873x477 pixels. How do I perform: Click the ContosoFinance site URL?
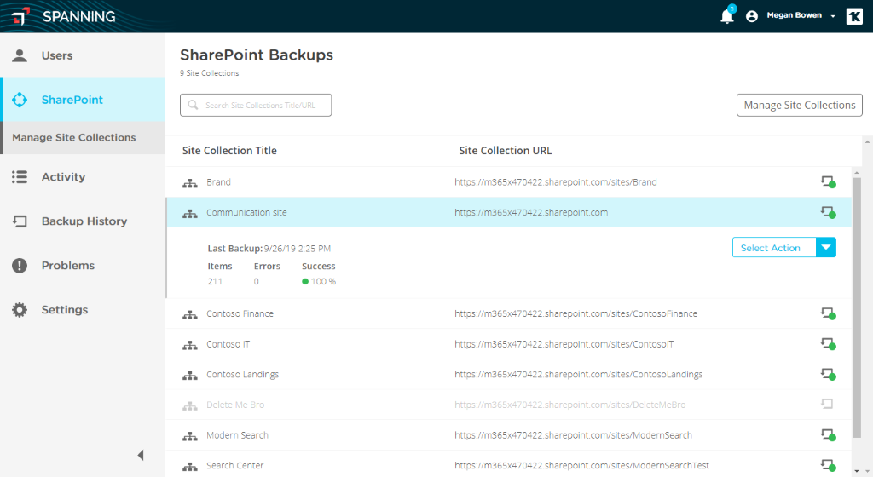(x=575, y=313)
